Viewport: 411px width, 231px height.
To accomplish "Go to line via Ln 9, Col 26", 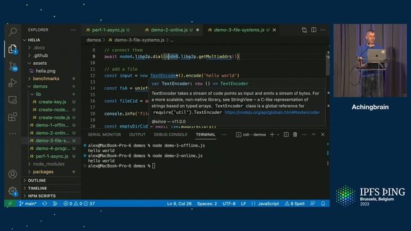I will (x=179, y=203).
